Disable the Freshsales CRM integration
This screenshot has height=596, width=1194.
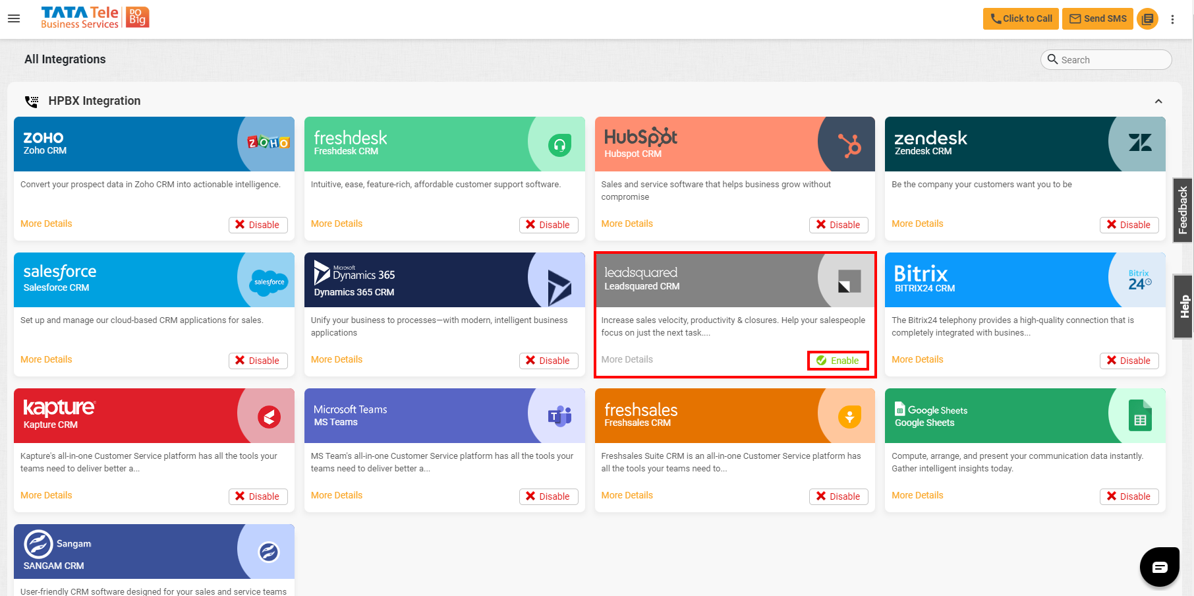pyautogui.click(x=838, y=496)
